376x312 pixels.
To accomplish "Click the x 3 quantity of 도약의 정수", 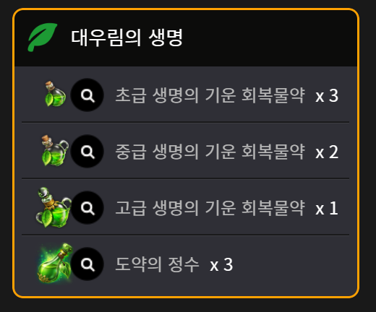I will point(221,265).
